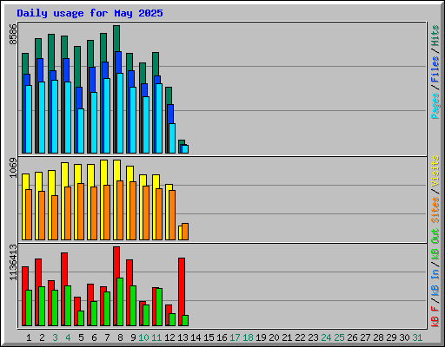This screenshot has width=445, height=347.
Task: Click the orange Sites bar for day 3
Action: click(55, 218)
